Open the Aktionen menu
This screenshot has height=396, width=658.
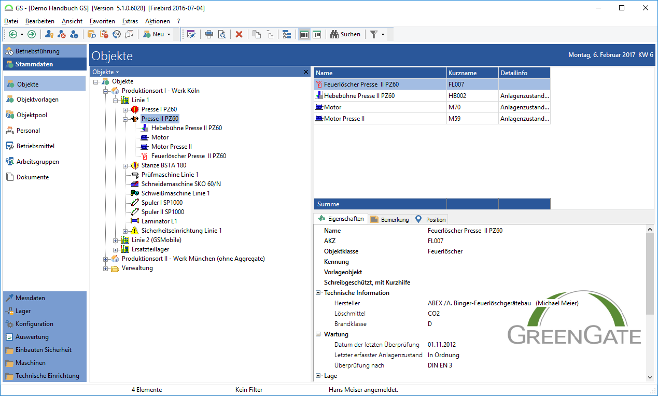pyautogui.click(x=158, y=21)
